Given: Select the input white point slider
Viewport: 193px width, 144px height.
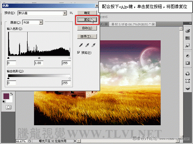Looking at the screenshot, I should pos(70,58).
